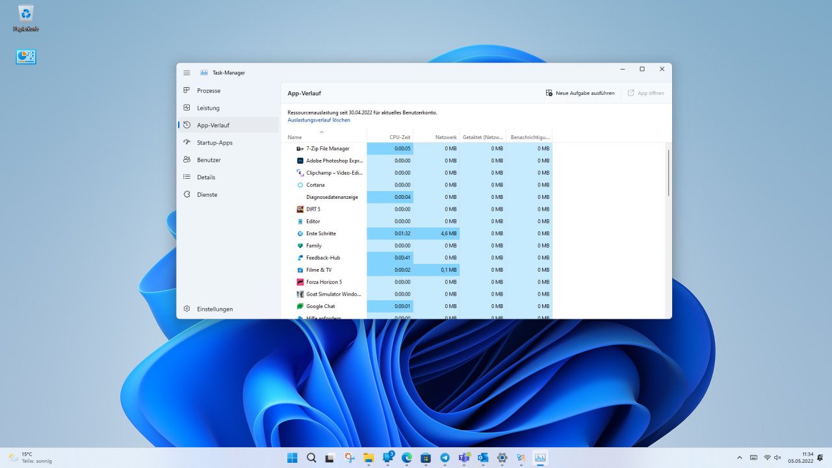The width and height of the screenshot is (832, 468).
Task: Click the App öffnen button
Action: pos(645,93)
